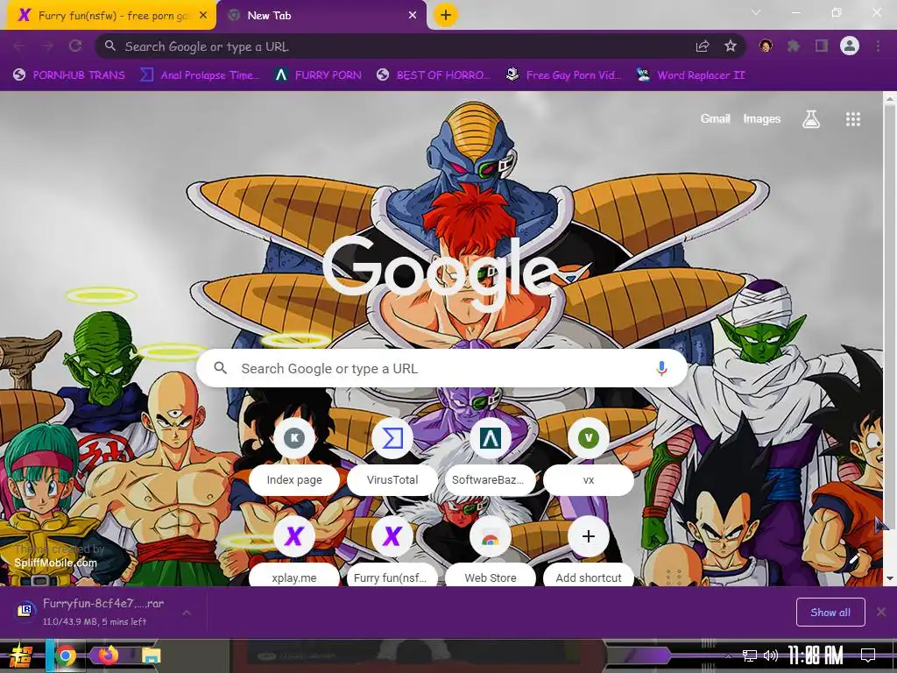
Task: Open the notification center icon
Action: click(868, 655)
